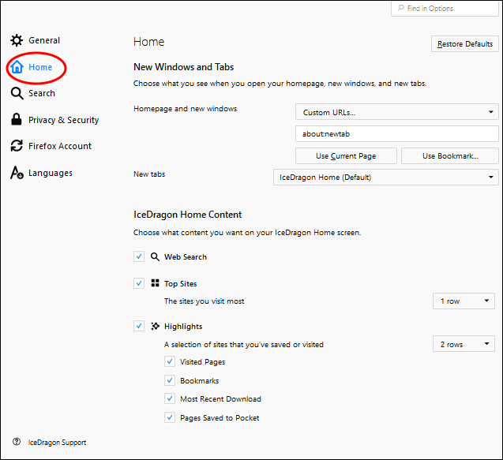Click the Search magnifier icon in sidebar
This screenshot has width=503, height=460.
[17, 93]
